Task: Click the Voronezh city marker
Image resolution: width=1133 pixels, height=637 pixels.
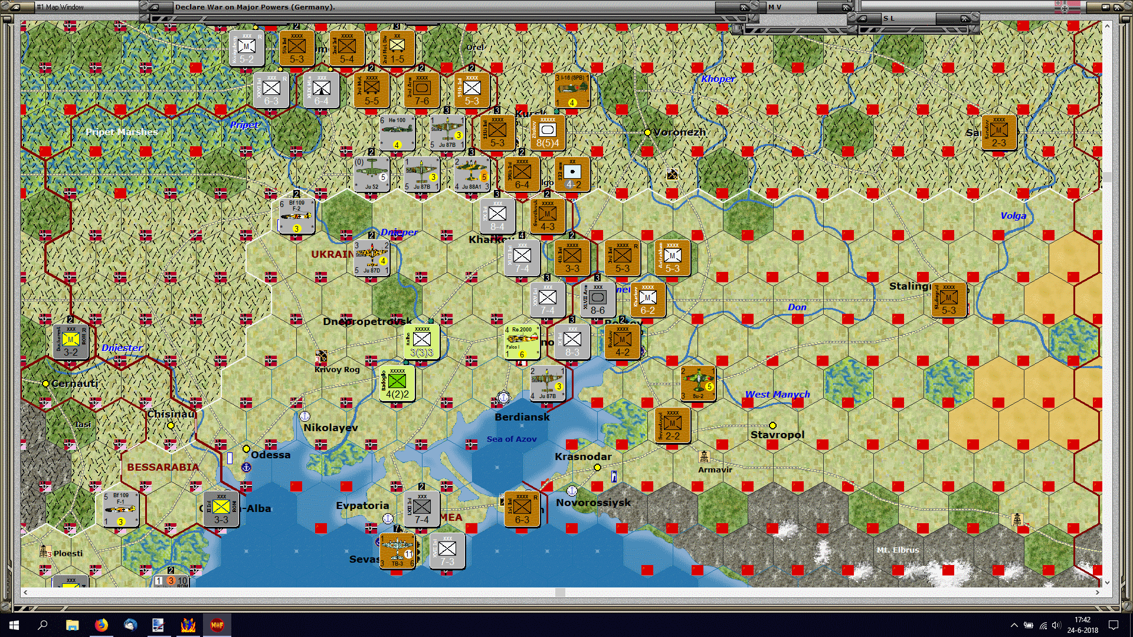Action: click(x=647, y=132)
